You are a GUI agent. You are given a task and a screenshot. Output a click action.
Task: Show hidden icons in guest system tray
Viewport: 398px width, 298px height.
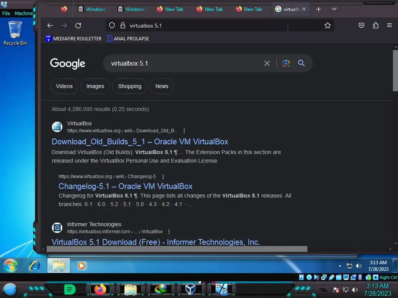click(340, 266)
